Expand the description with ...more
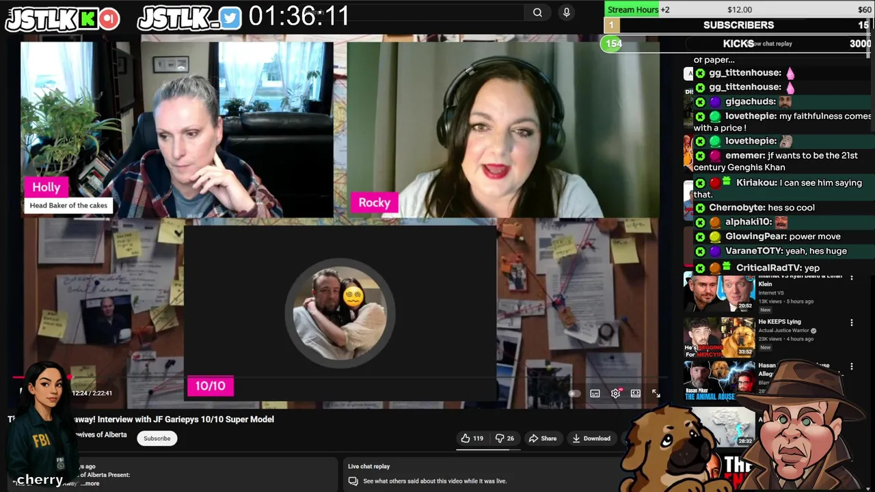 (90, 483)
